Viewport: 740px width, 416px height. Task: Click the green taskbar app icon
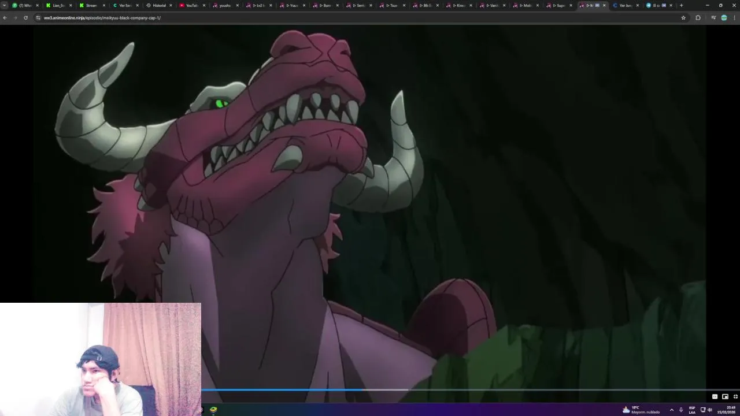click(213, 410)
